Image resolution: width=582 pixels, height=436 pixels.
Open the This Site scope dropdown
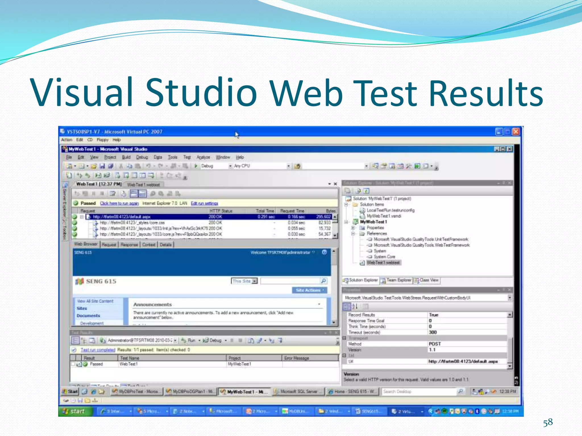[x=255, y=281]
